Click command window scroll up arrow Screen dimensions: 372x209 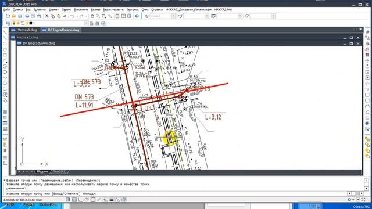pos(366,181)
